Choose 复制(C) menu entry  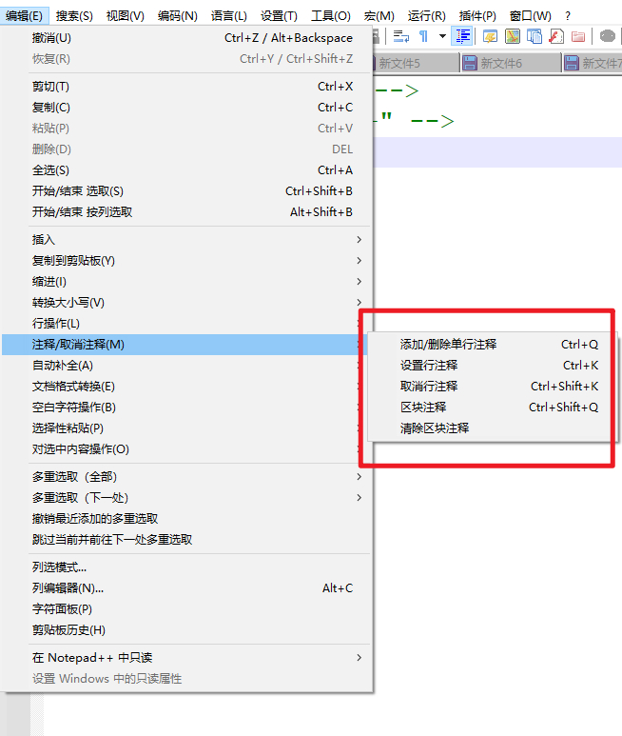(186, 108)
